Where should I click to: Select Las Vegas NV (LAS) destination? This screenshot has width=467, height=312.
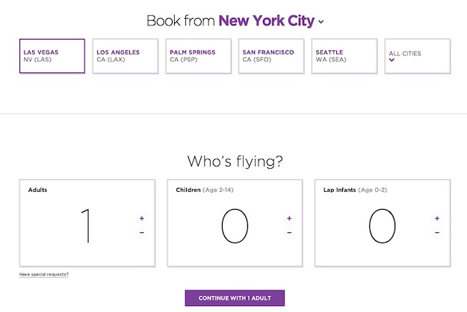(x=52, y=56)
